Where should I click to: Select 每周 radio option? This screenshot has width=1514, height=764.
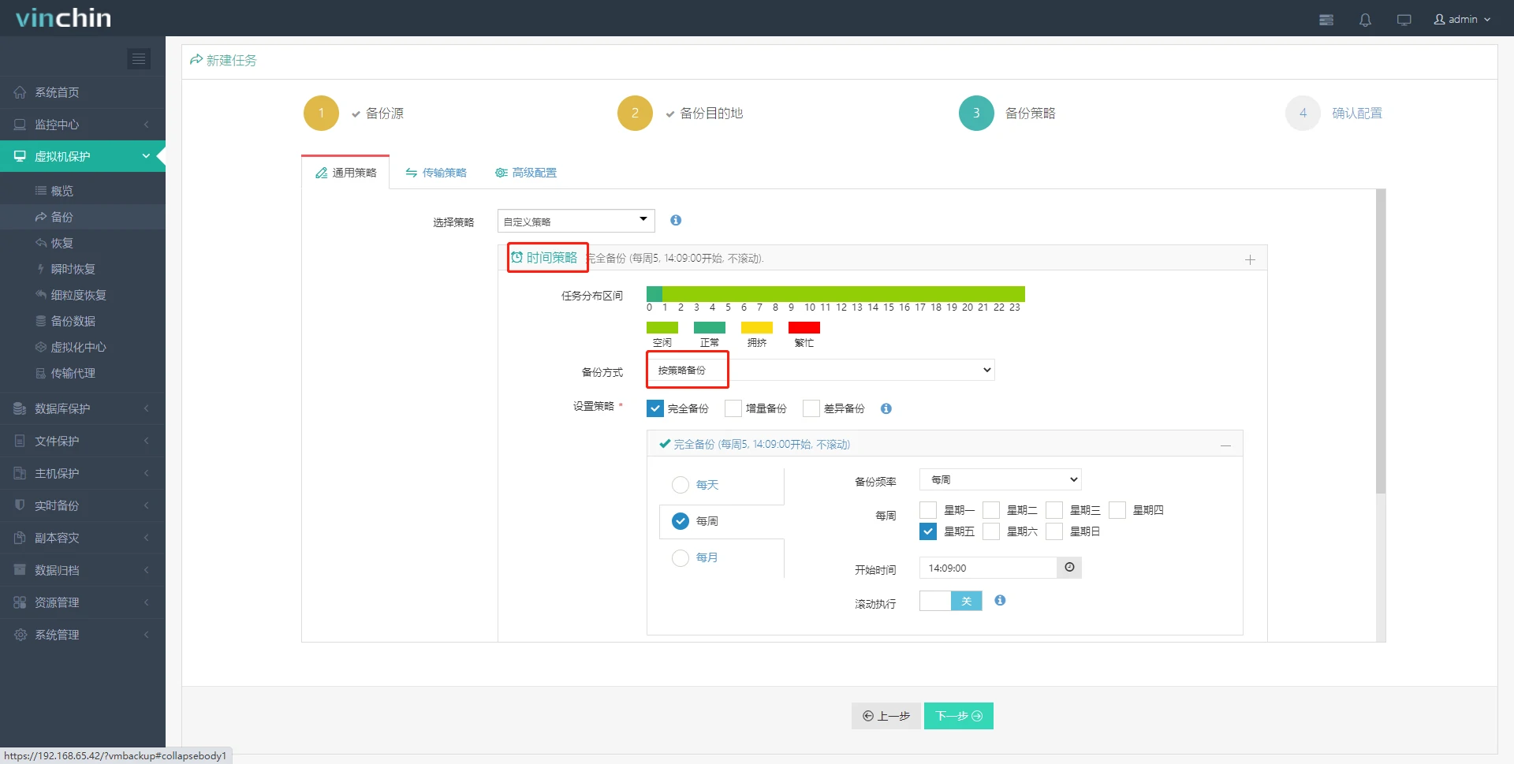(x=681, y=521)
